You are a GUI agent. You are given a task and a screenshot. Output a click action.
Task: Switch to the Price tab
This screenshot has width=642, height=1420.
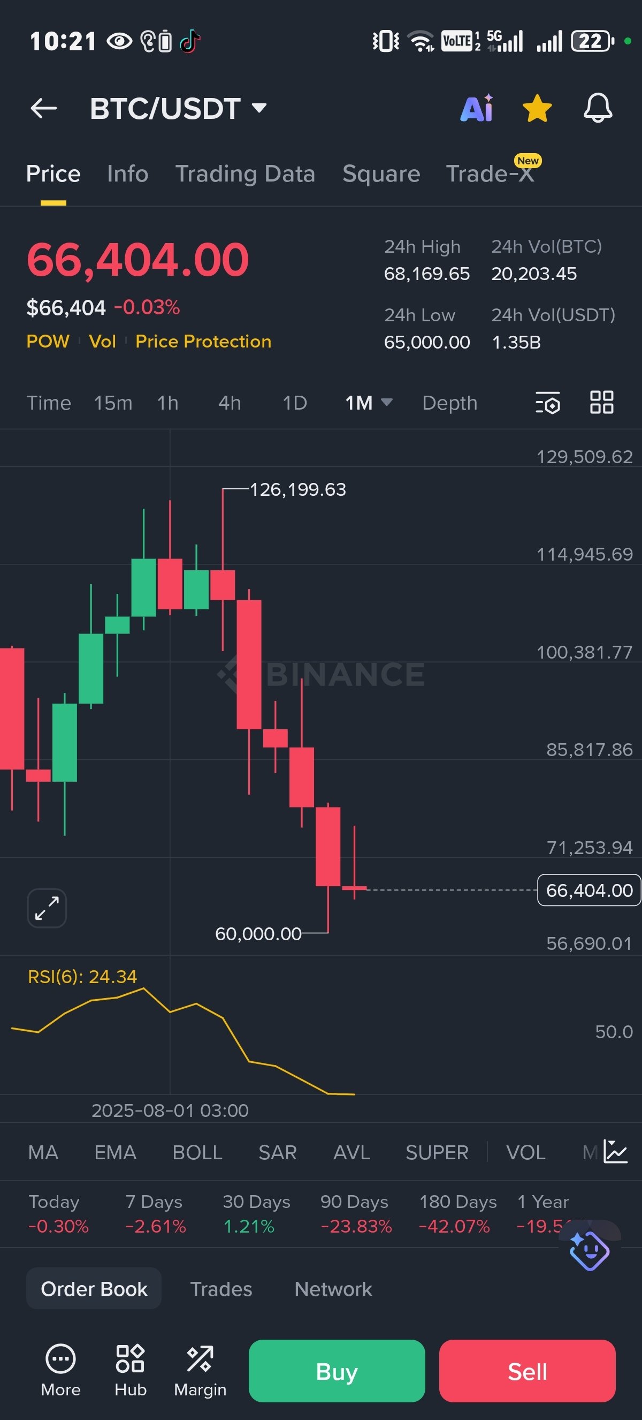(53, 174)
